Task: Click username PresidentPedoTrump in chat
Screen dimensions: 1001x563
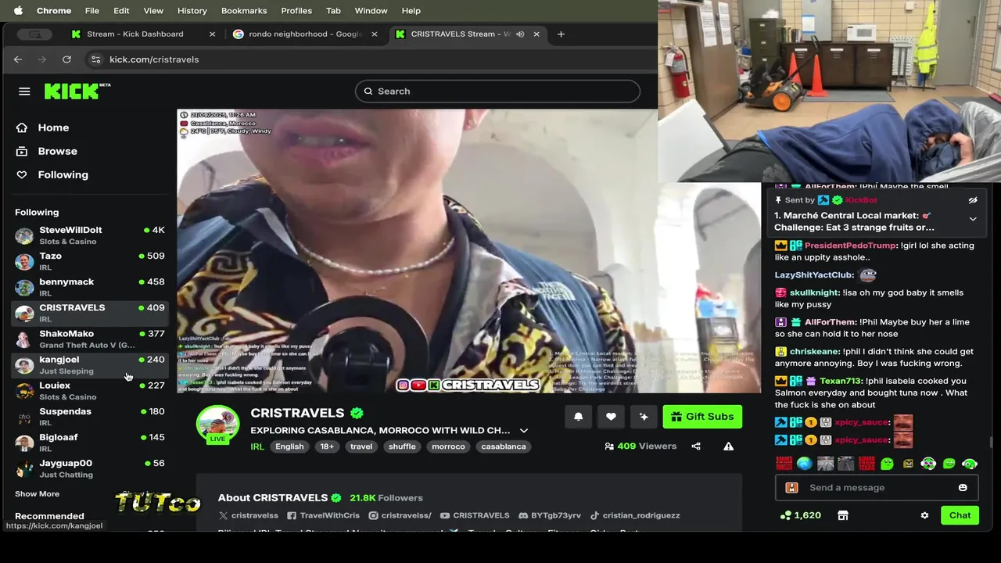Action: pos(851,246)
